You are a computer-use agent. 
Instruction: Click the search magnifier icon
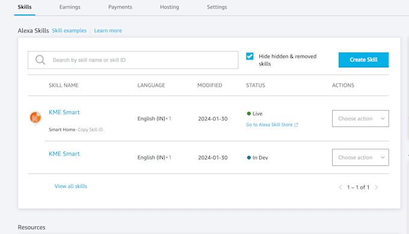40,60
